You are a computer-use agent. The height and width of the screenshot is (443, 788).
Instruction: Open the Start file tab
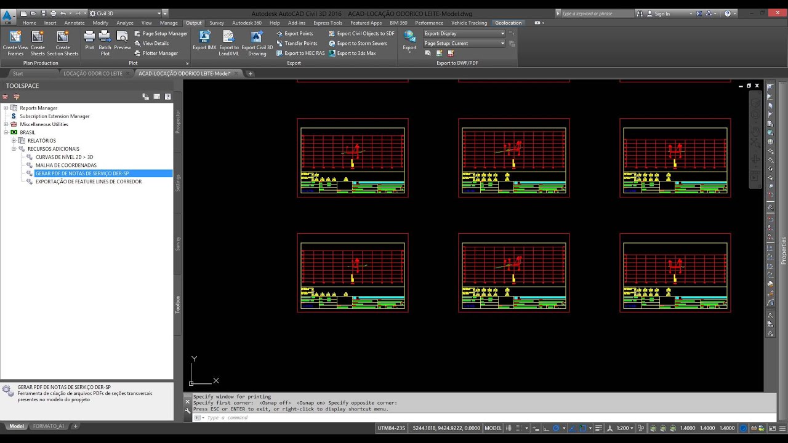18,73
